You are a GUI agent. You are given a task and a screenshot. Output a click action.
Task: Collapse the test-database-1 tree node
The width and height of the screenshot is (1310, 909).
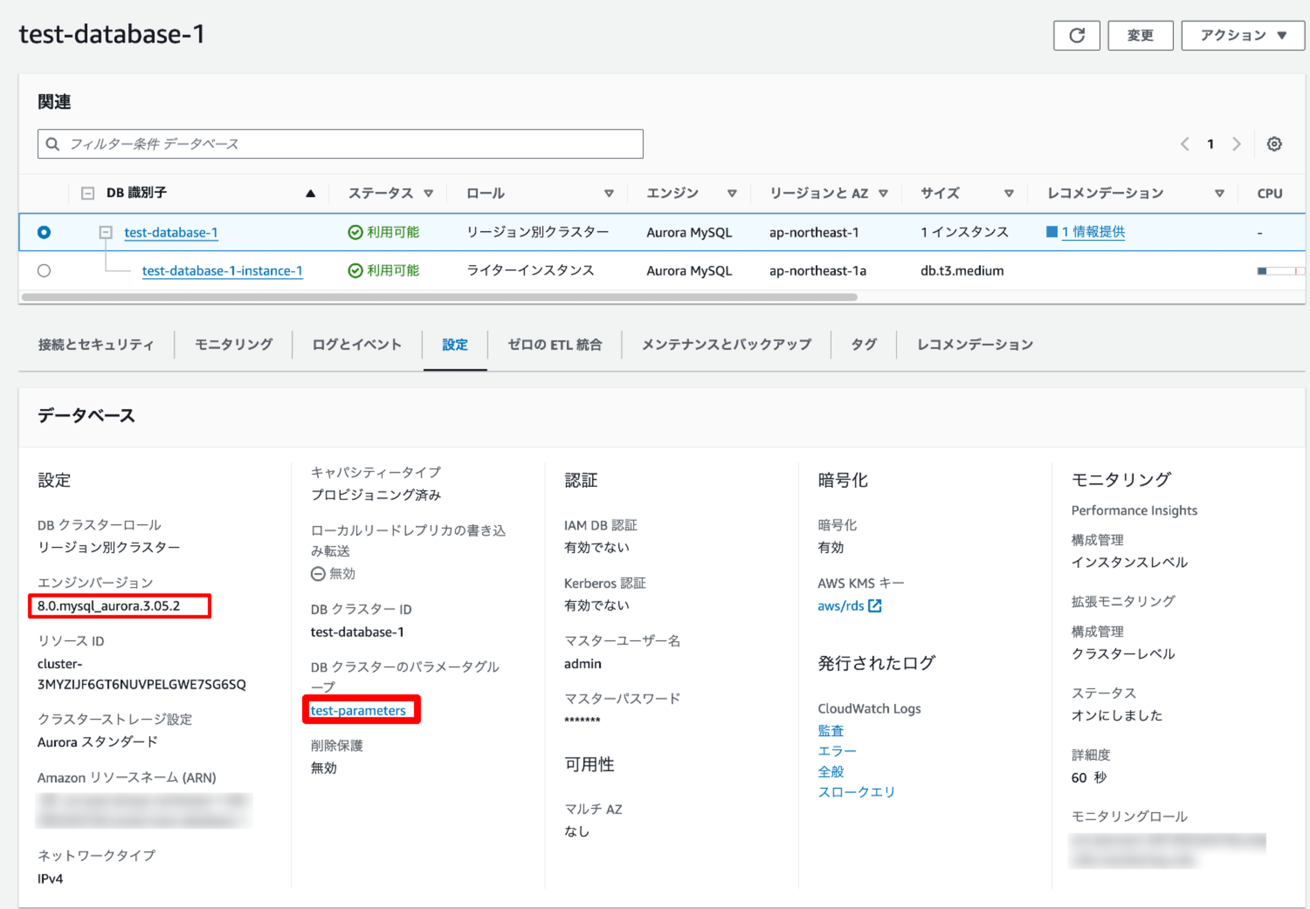(x=105, y=232)
